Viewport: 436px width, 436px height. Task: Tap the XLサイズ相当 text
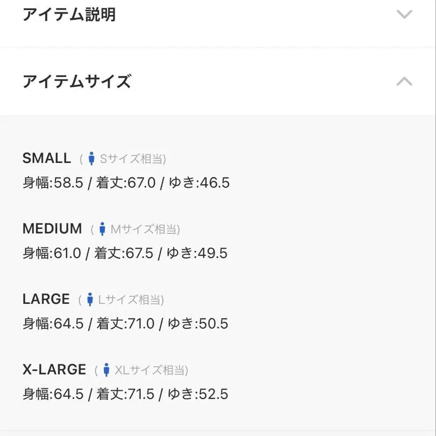tap(150, 371)
